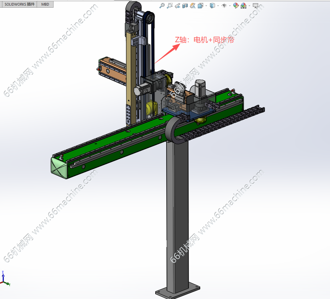This screenshot has height=299, width=330.
Task: Expand the Apply Scene dropdown arrow
Action: pos(249,6)
